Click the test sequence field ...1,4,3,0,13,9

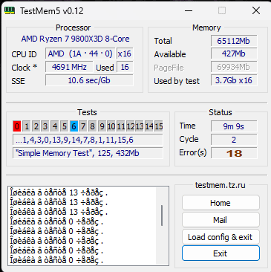(x=88, y=140)
